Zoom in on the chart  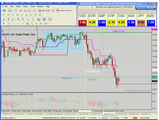(18, 19)
